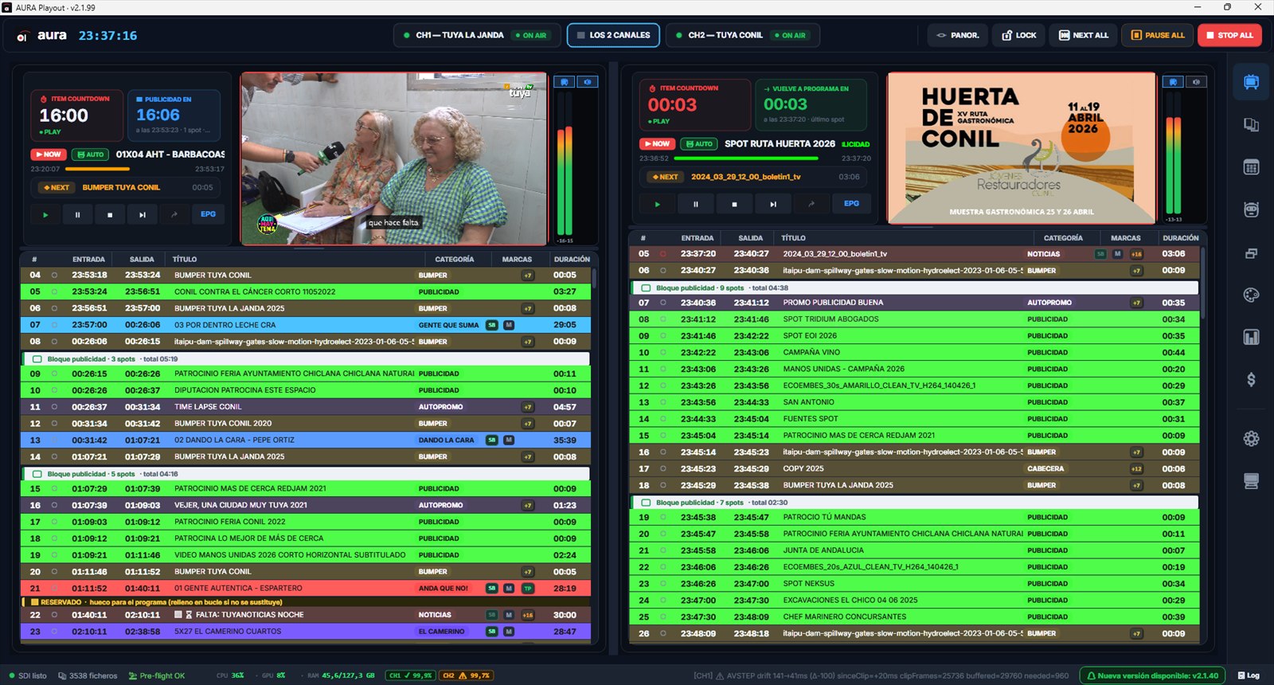The width and height of the screenshot is (1274, 685).
Task: Select the CH2 — TUYA CONIL tab
Action: [742, 35]
